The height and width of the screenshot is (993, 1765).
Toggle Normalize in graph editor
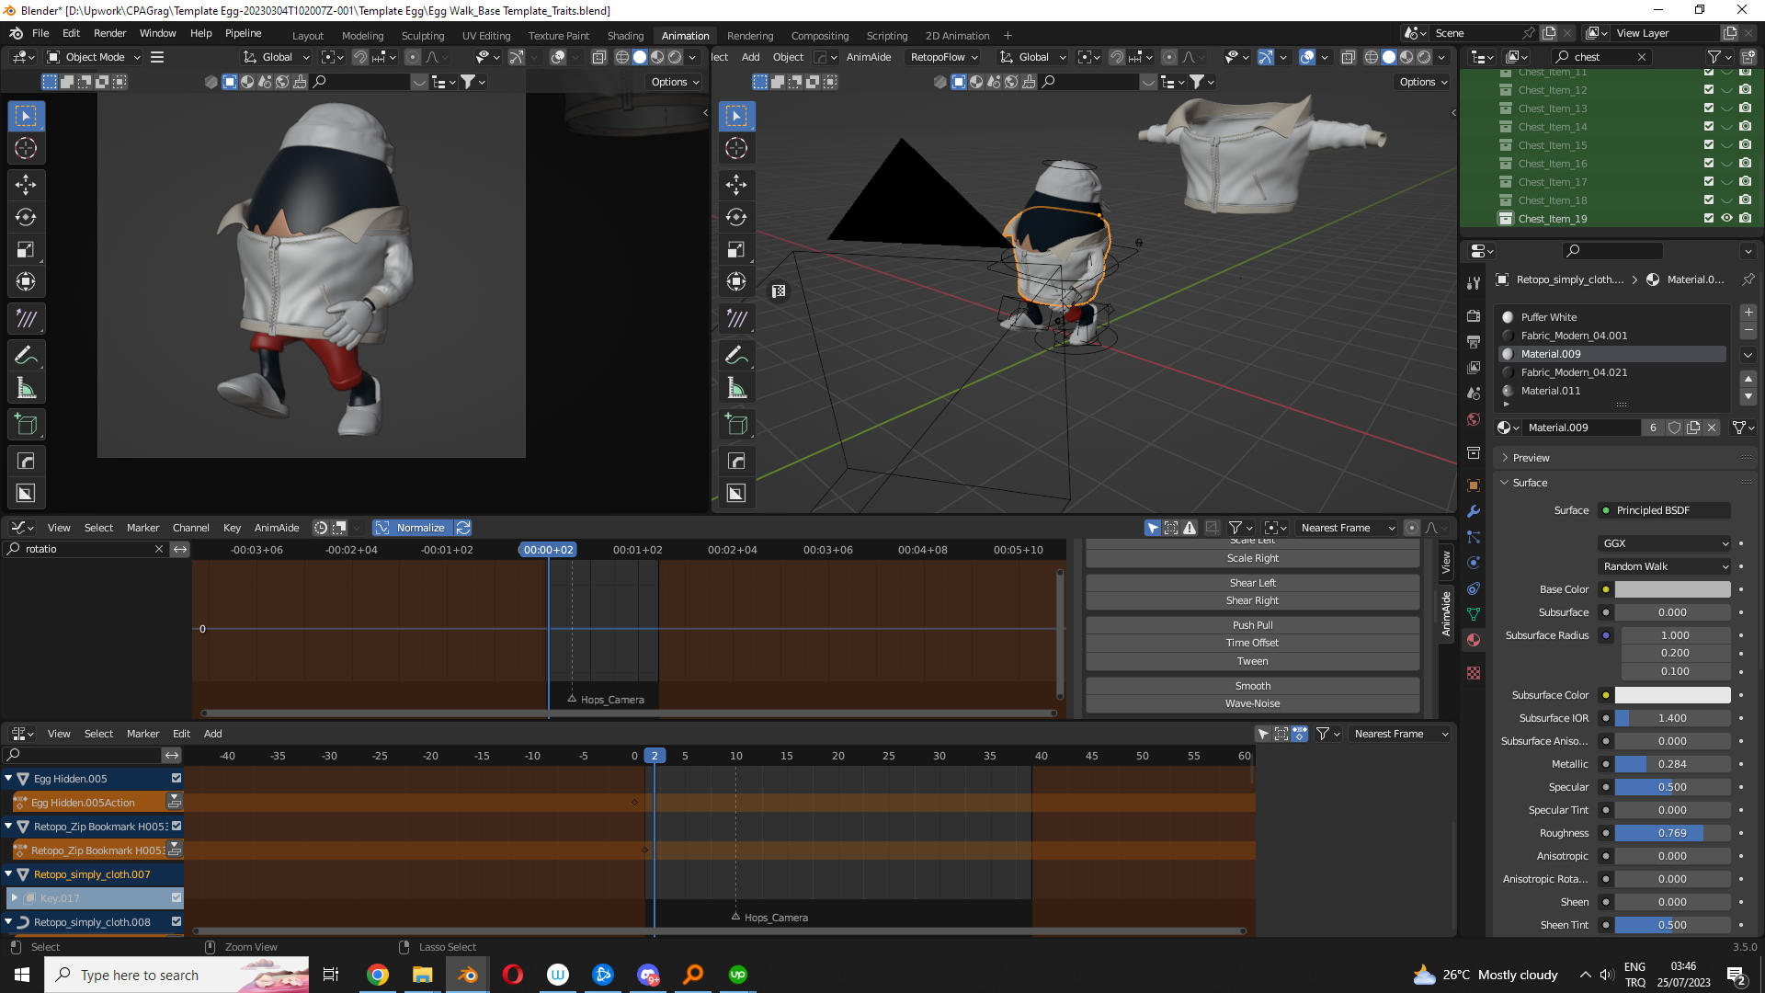coord(412,528)
